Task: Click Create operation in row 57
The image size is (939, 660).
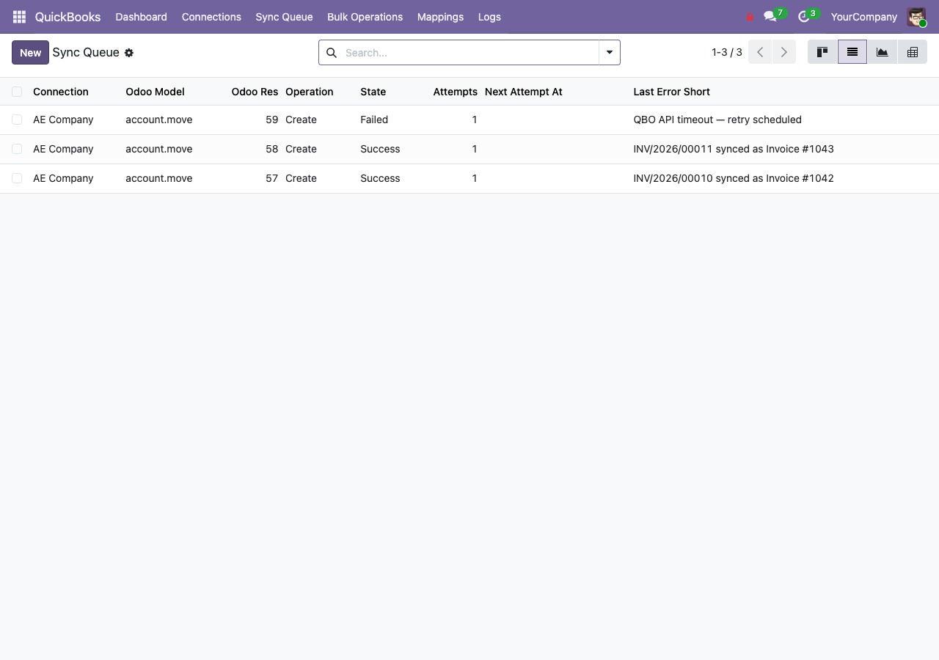Action: [301, 178]
